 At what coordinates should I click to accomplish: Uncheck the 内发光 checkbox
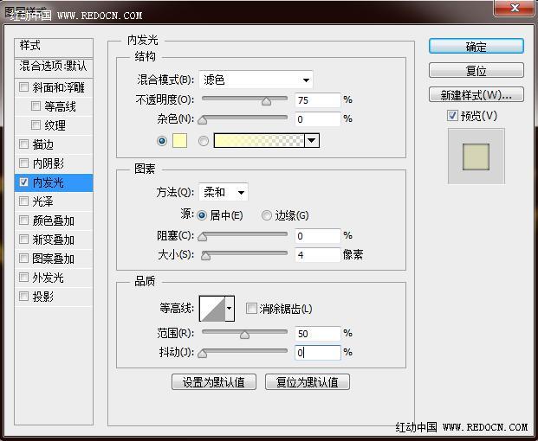pos(23,182)
